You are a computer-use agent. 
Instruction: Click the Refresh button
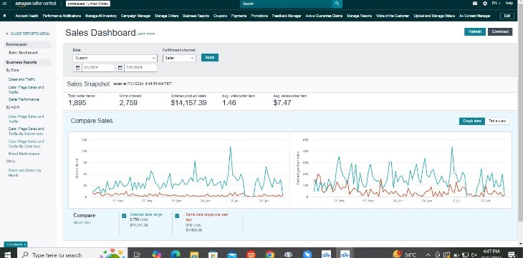[475, 31]
